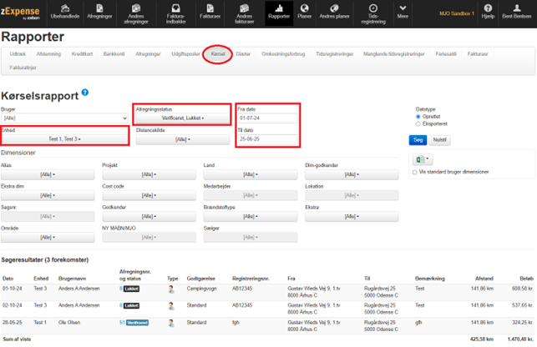537x347 pixels.
Task: Open Andres afregninger in top navigation
Action: pos(136,13)
